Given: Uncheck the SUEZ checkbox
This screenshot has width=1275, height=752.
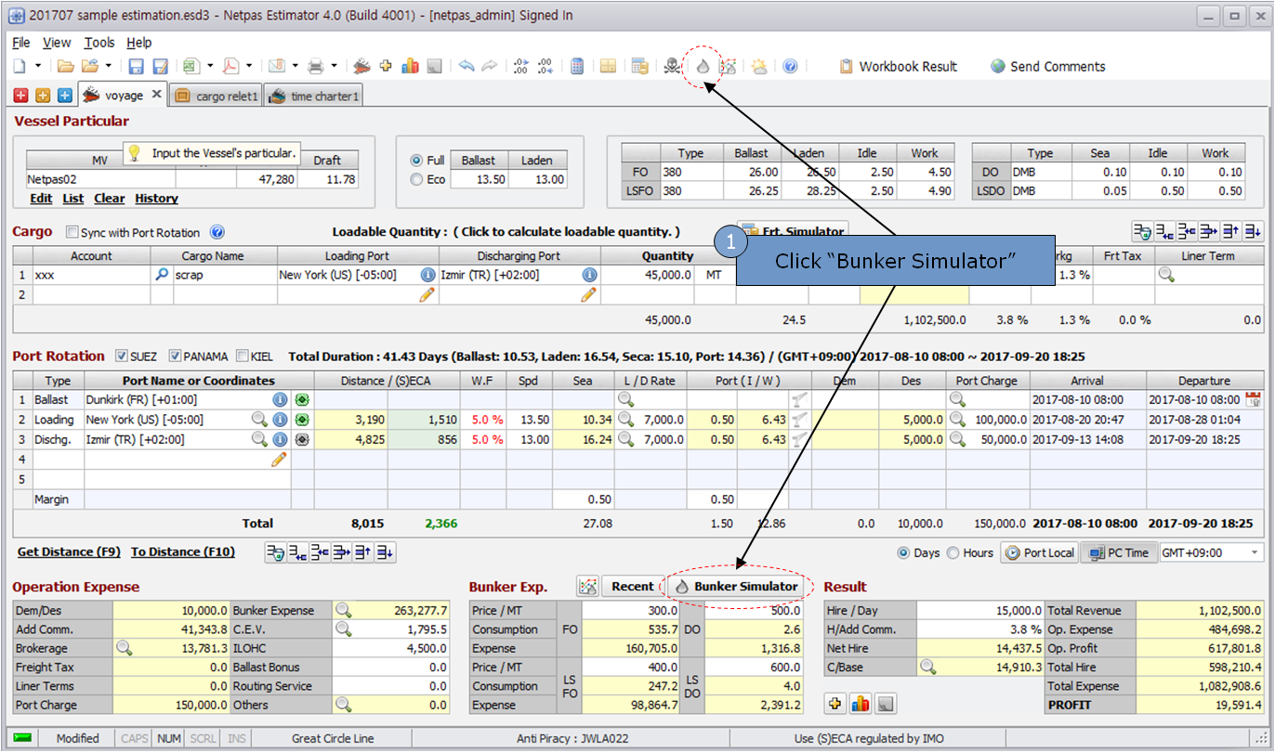Looking at the screenshot, I should pyautogui.click(x=122, y=356).
